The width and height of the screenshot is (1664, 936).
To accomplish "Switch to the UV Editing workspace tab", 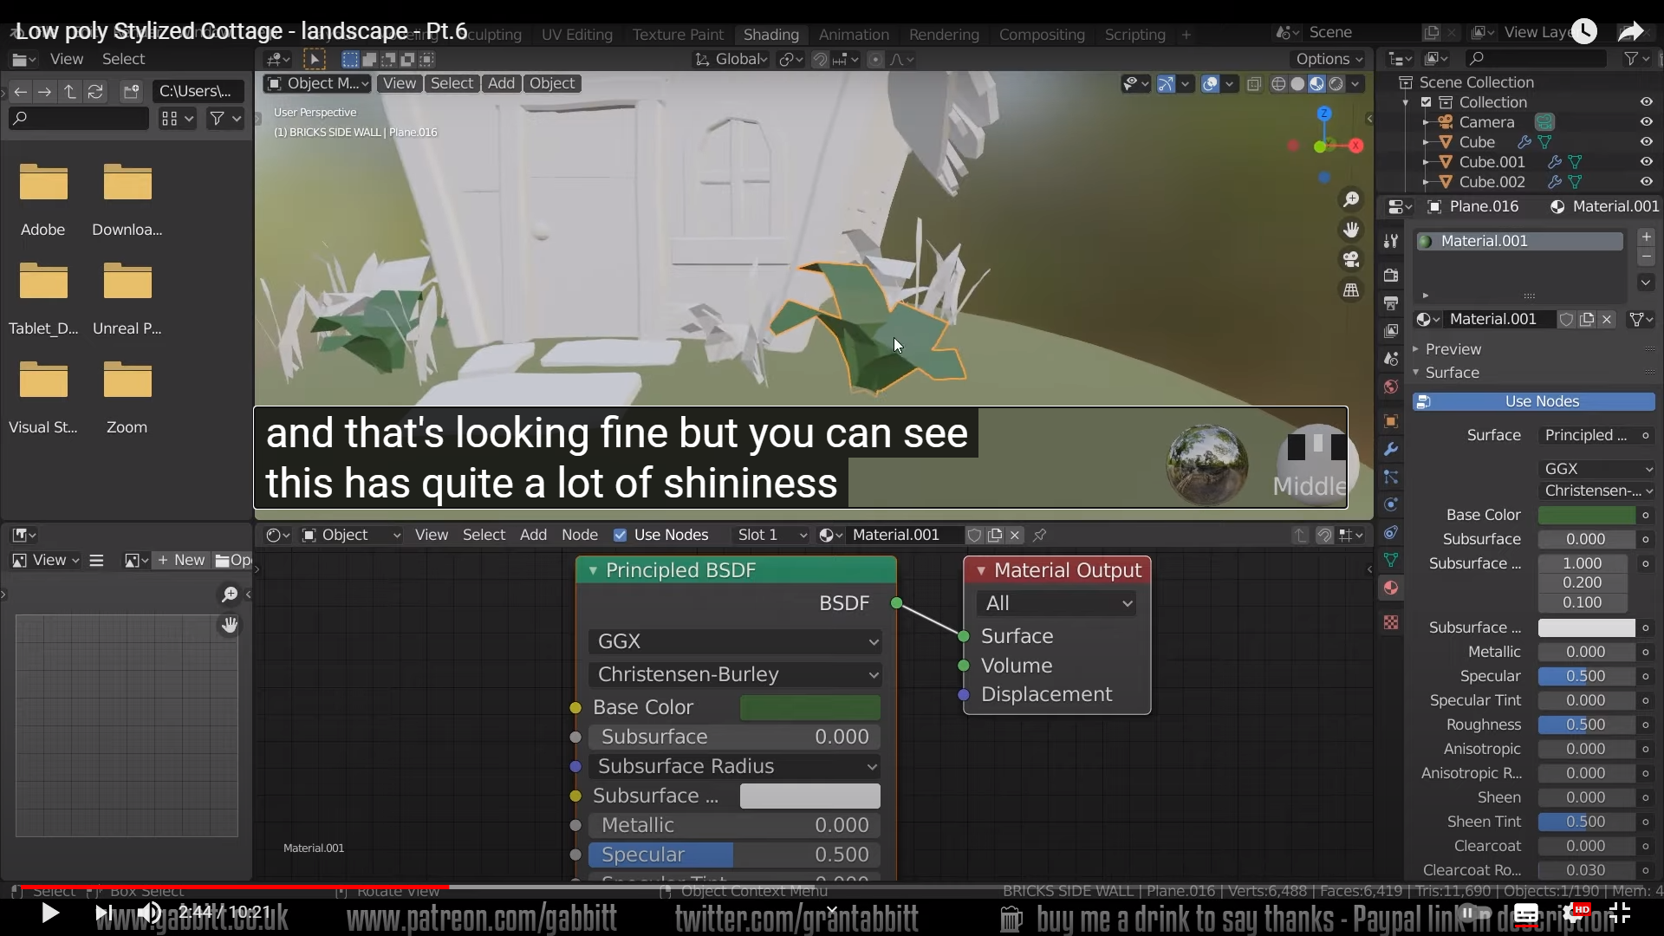I will [x=576, y=35].
